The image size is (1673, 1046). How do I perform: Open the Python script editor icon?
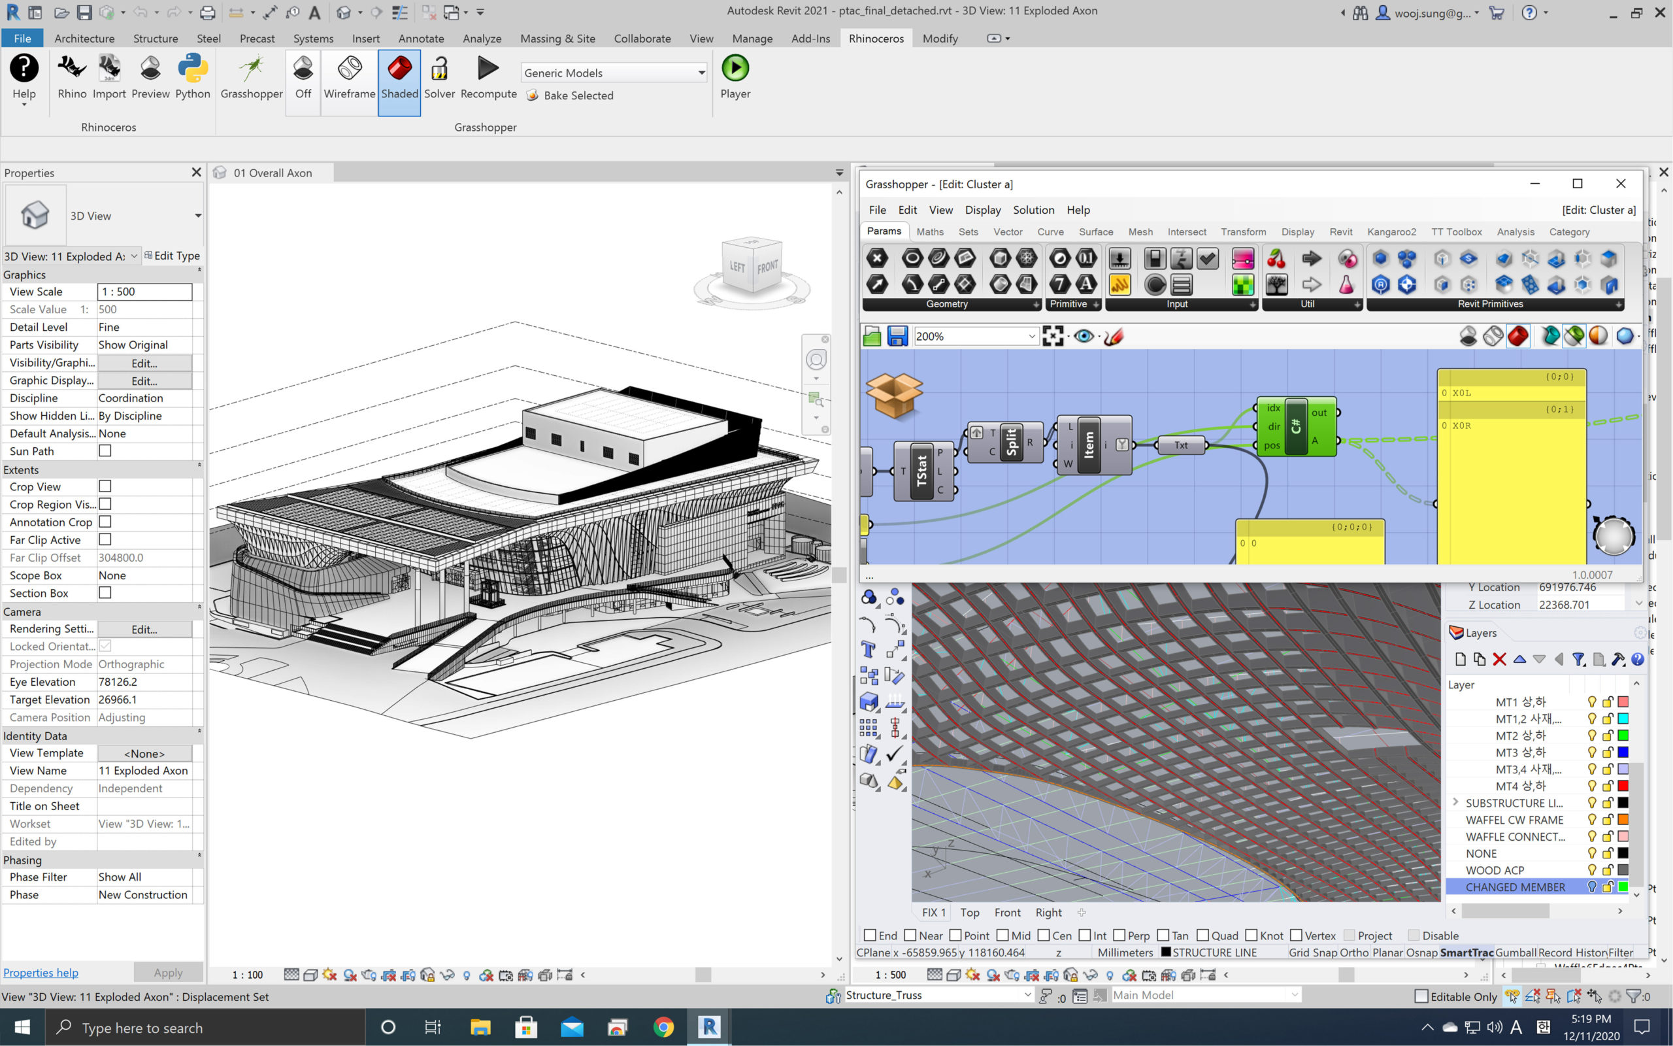pos(192,78)
